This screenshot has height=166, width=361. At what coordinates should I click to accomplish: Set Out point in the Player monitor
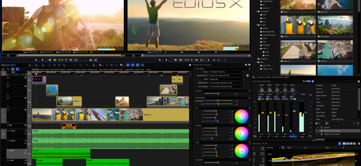[x=43, y=60]
